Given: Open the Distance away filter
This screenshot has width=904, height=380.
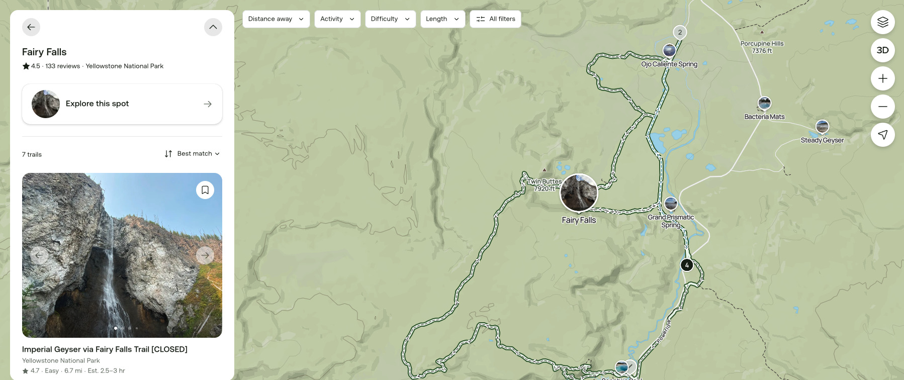Looking at the screenshot, I should coord(276,19).
